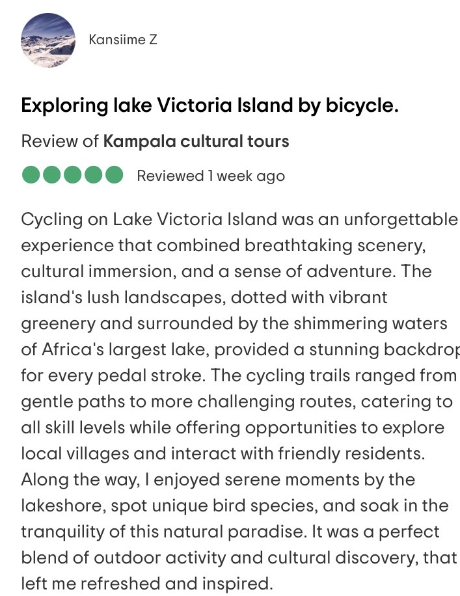Click the first green rating circle
This screenshot has width=460, height=596.
pos(31,176)
